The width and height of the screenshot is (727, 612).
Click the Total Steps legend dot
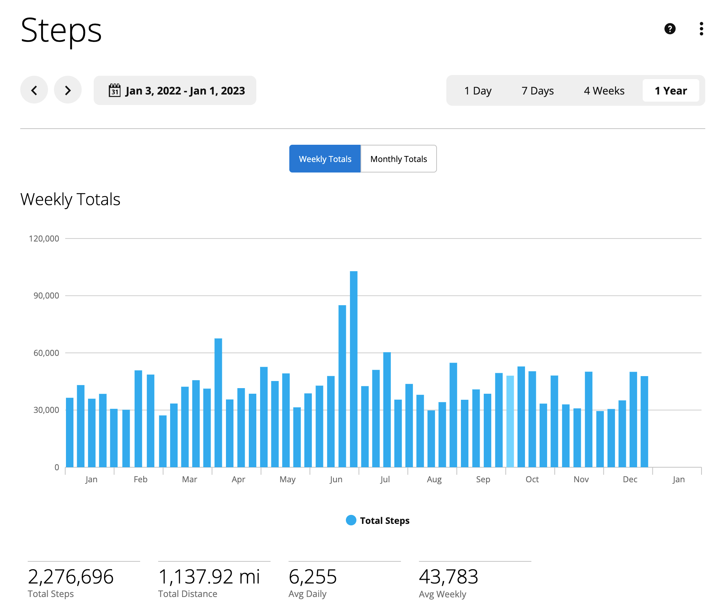click(351, 520)
